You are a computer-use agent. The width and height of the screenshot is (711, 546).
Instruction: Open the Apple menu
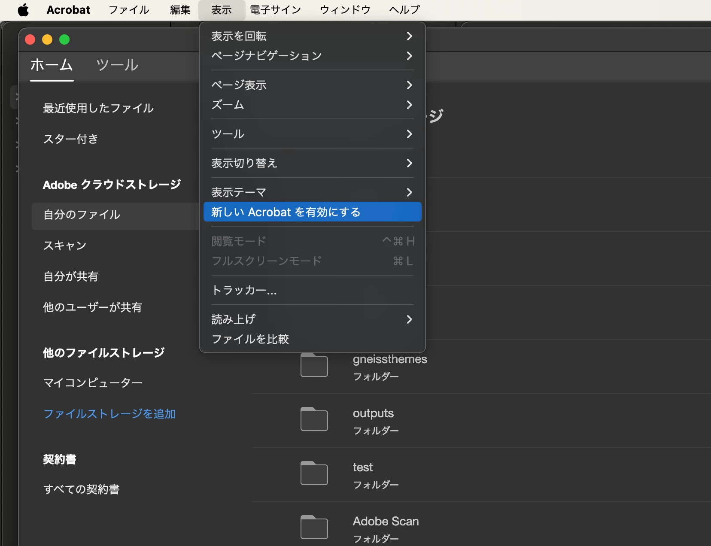pyautogui.click(x=24, y=10)
